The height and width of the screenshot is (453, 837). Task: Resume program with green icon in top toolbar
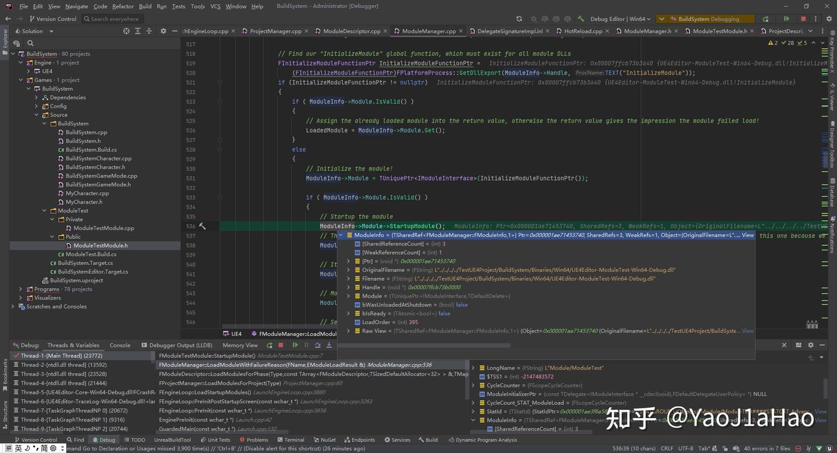[x=786, y=19]
